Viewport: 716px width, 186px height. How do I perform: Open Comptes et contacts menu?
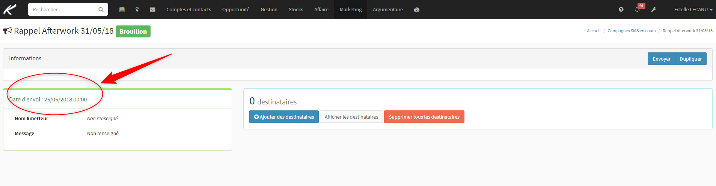point(189,9)
